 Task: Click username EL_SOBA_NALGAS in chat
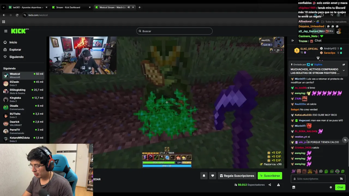tap(306, 131)
